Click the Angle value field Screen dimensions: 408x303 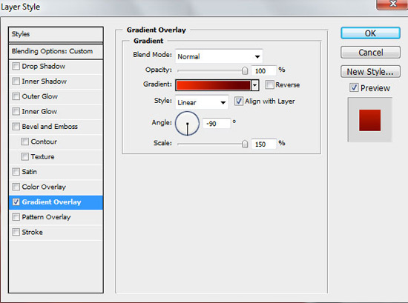click(x=216, y=124)
